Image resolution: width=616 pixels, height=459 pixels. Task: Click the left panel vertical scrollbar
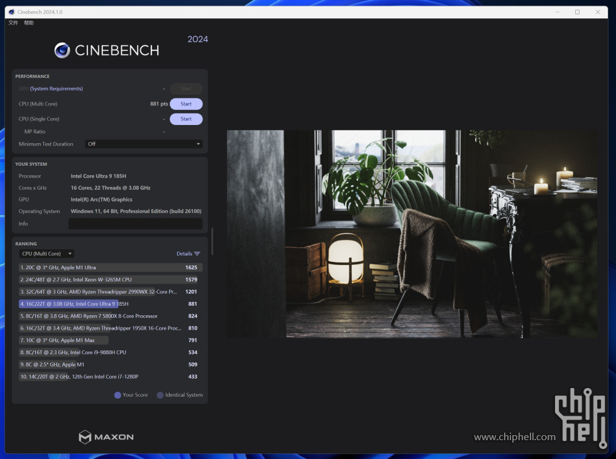[212, 241]
